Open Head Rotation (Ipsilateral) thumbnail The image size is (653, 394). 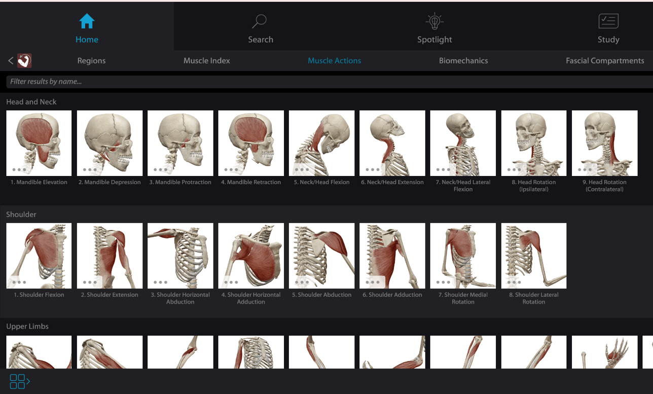(x=533, y=143)
